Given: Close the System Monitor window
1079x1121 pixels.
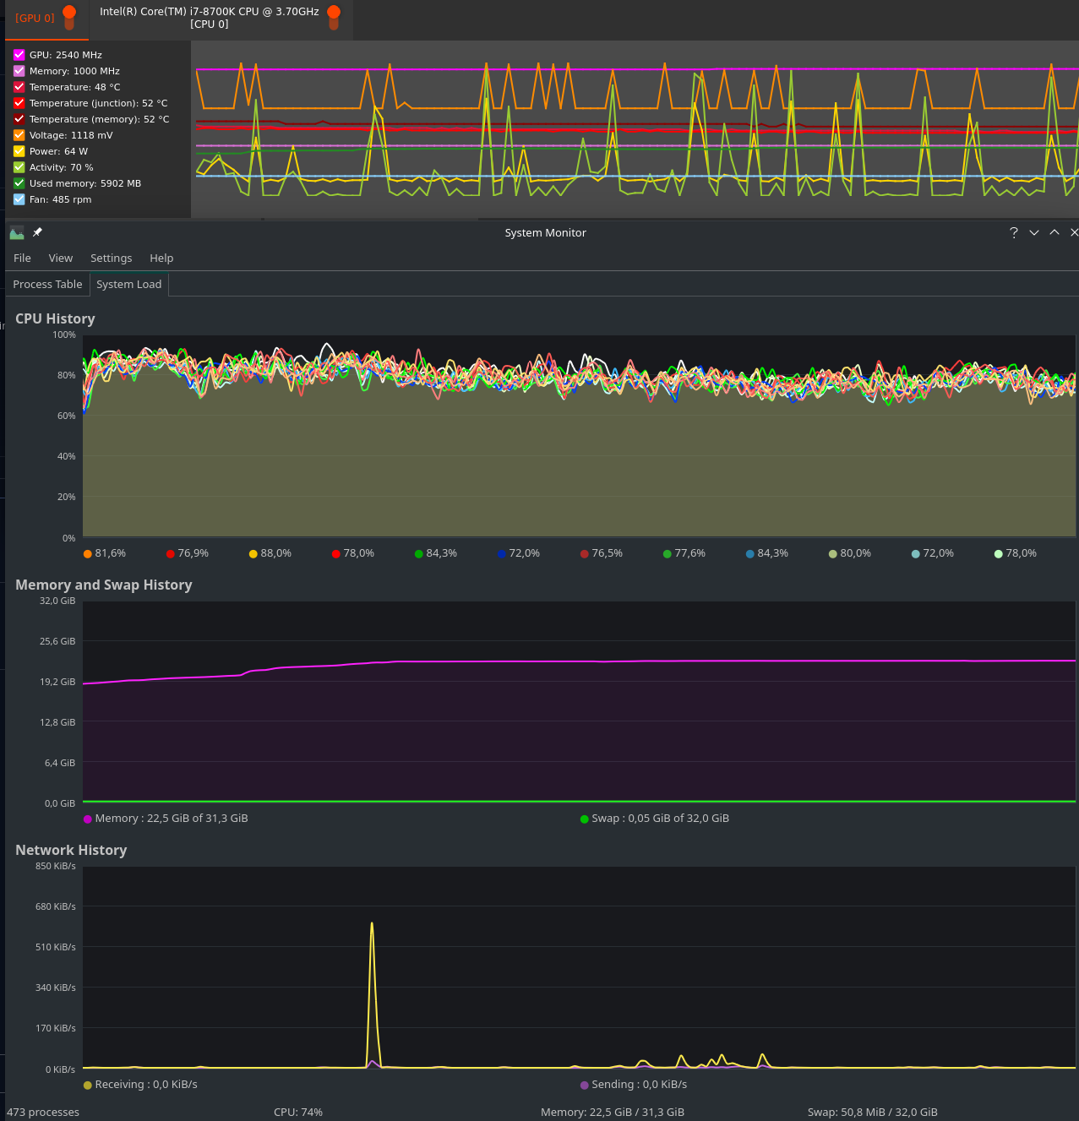Looking at the screenshot, I should pyautogui.click(x=1074, y=232).
